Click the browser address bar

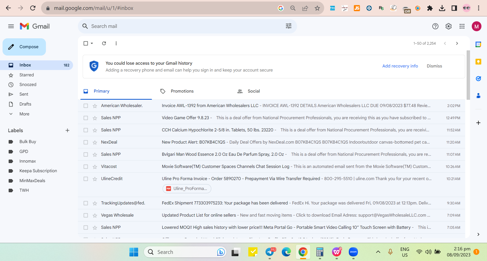point(162,8)
